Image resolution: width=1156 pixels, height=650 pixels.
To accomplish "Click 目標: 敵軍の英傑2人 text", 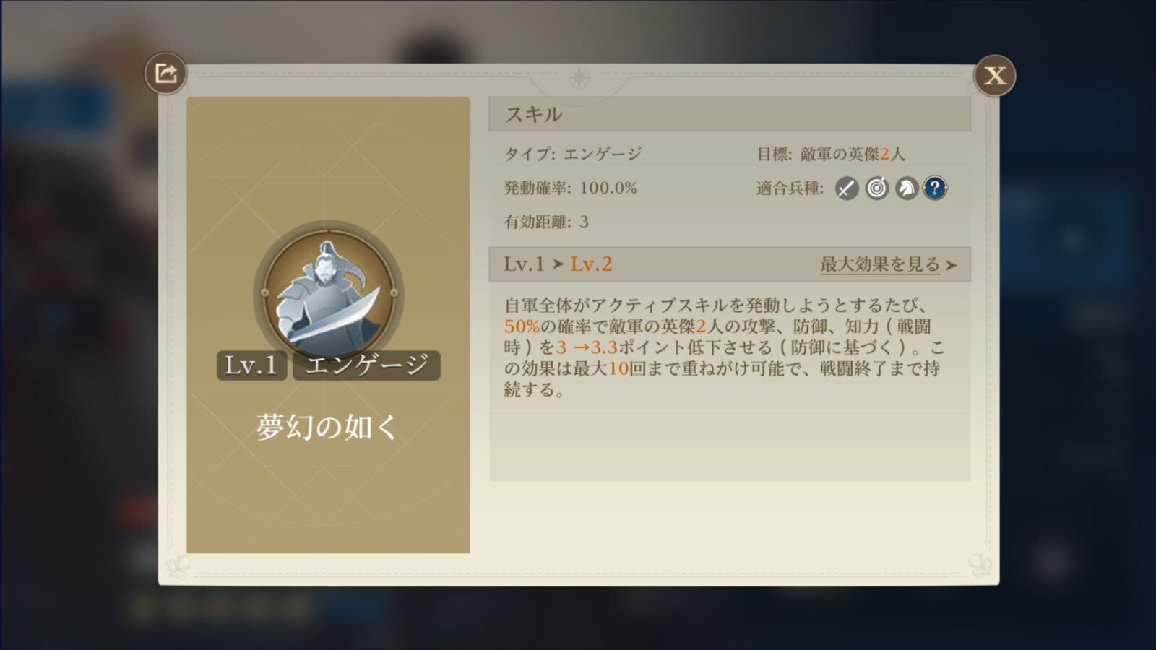I will point(831,154).
